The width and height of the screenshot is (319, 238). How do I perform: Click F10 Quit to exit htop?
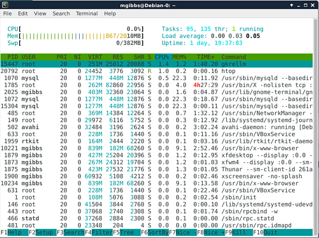[270, 232]
